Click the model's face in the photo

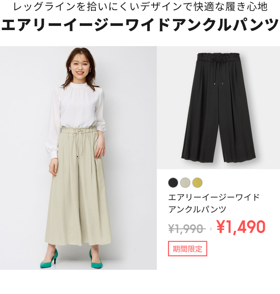pyautogui.click(x=80, y=67)
